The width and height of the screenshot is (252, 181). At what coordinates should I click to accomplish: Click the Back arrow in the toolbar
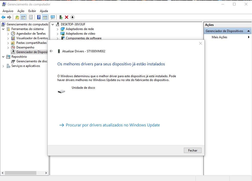coord(3,17)
